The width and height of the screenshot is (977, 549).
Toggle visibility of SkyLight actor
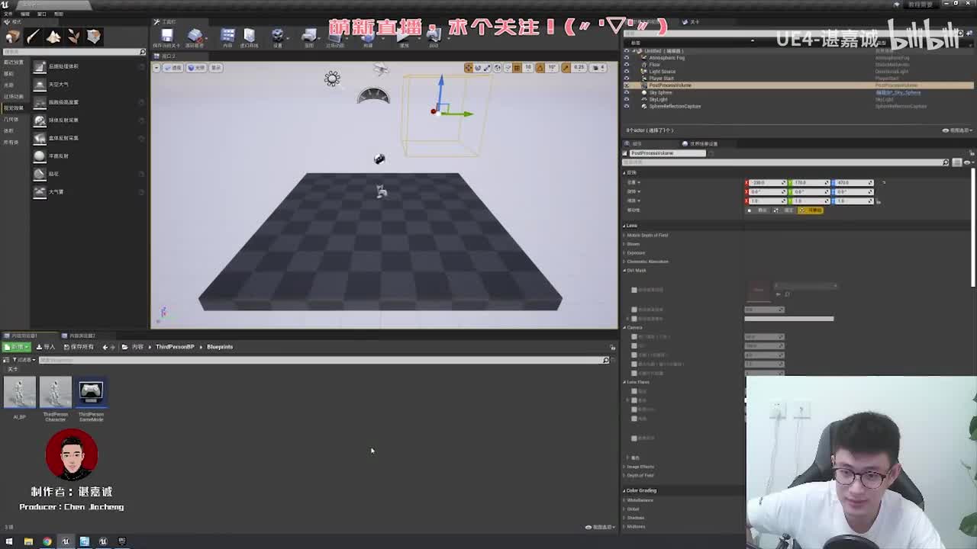pos(627,99)
